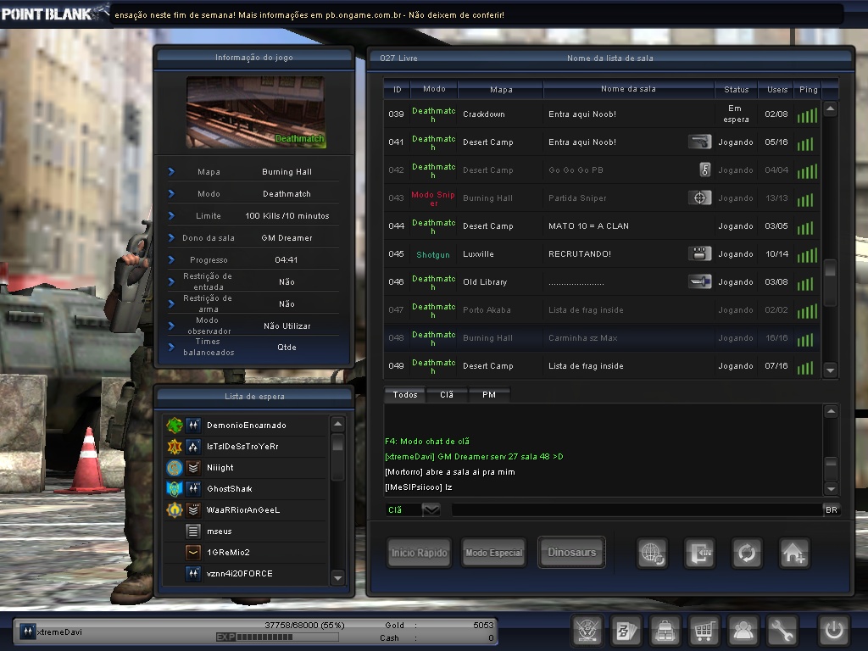Open the Clã chat channel dropdown

(x=431, y=509)
